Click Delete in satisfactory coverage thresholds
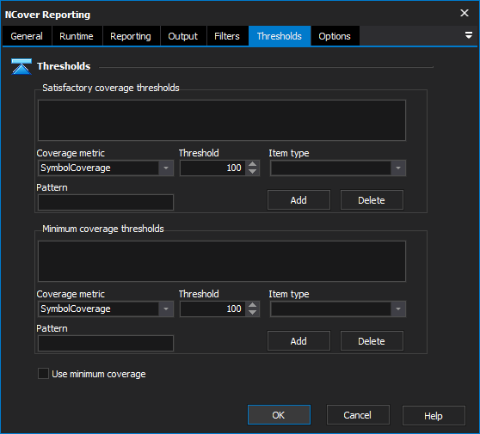 coord(372,200)
